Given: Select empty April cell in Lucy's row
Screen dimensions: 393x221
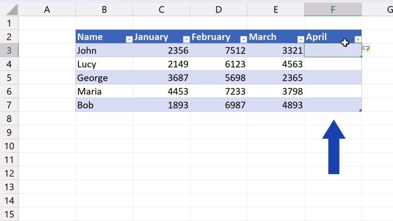Looking at the screenshot, I should point(333,64).
